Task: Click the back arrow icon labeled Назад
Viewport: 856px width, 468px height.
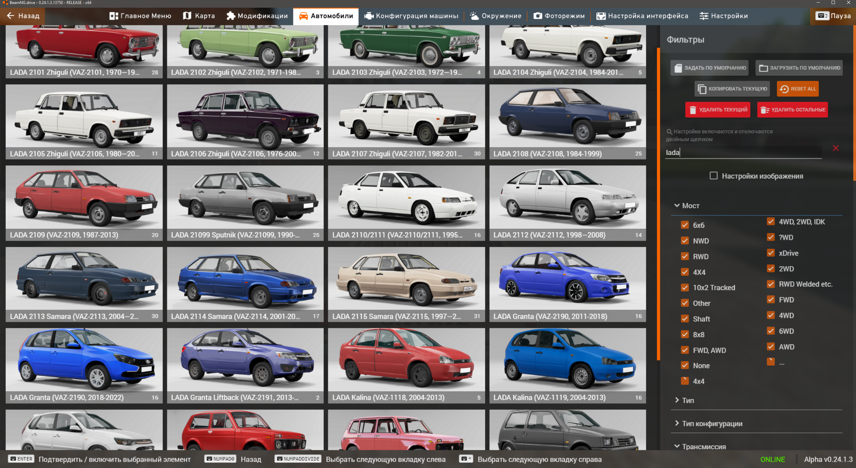Action: [x=10, y=16]
